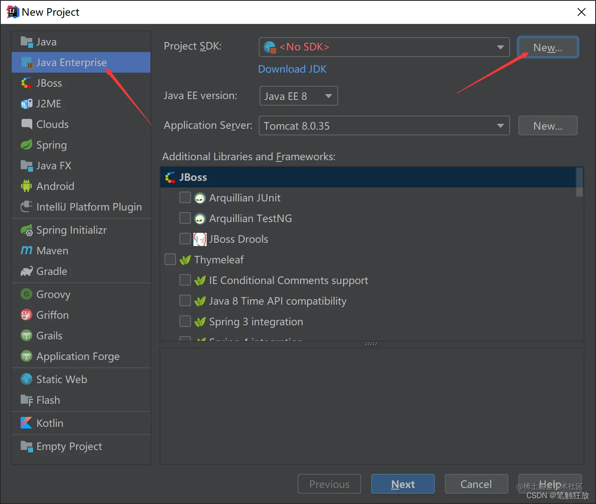This screenshot has height=504, width=596.
Task: Click the Gradle elephant icon
Action: pos(26,271)
